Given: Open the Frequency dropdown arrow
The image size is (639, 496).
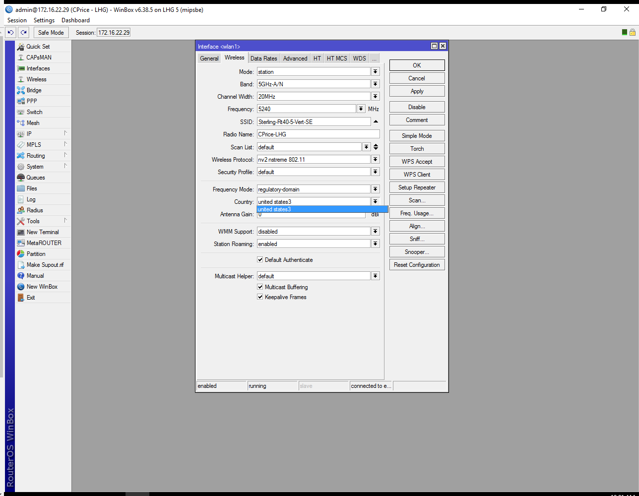Looking at the screenshot, I should click(x=361, y=109).
